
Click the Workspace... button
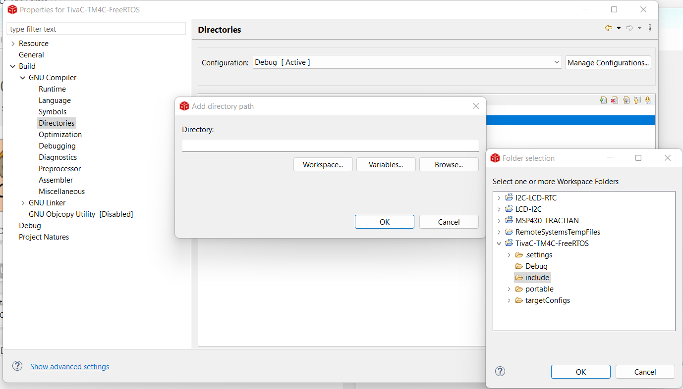(x=323, y=165)
